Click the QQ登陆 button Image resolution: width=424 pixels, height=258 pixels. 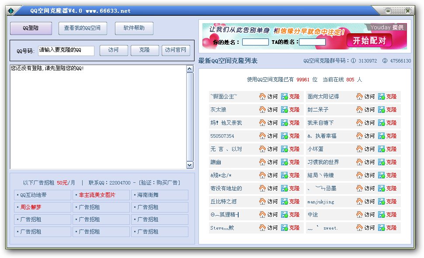click(x=31, y=28)
